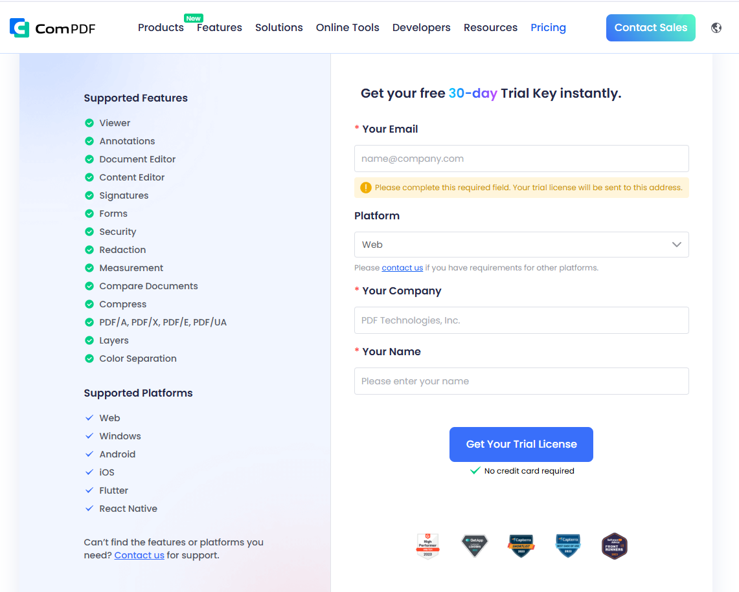Open the Solutions menu
Viewport: 739px width, 592px height.
pos(279,28)
